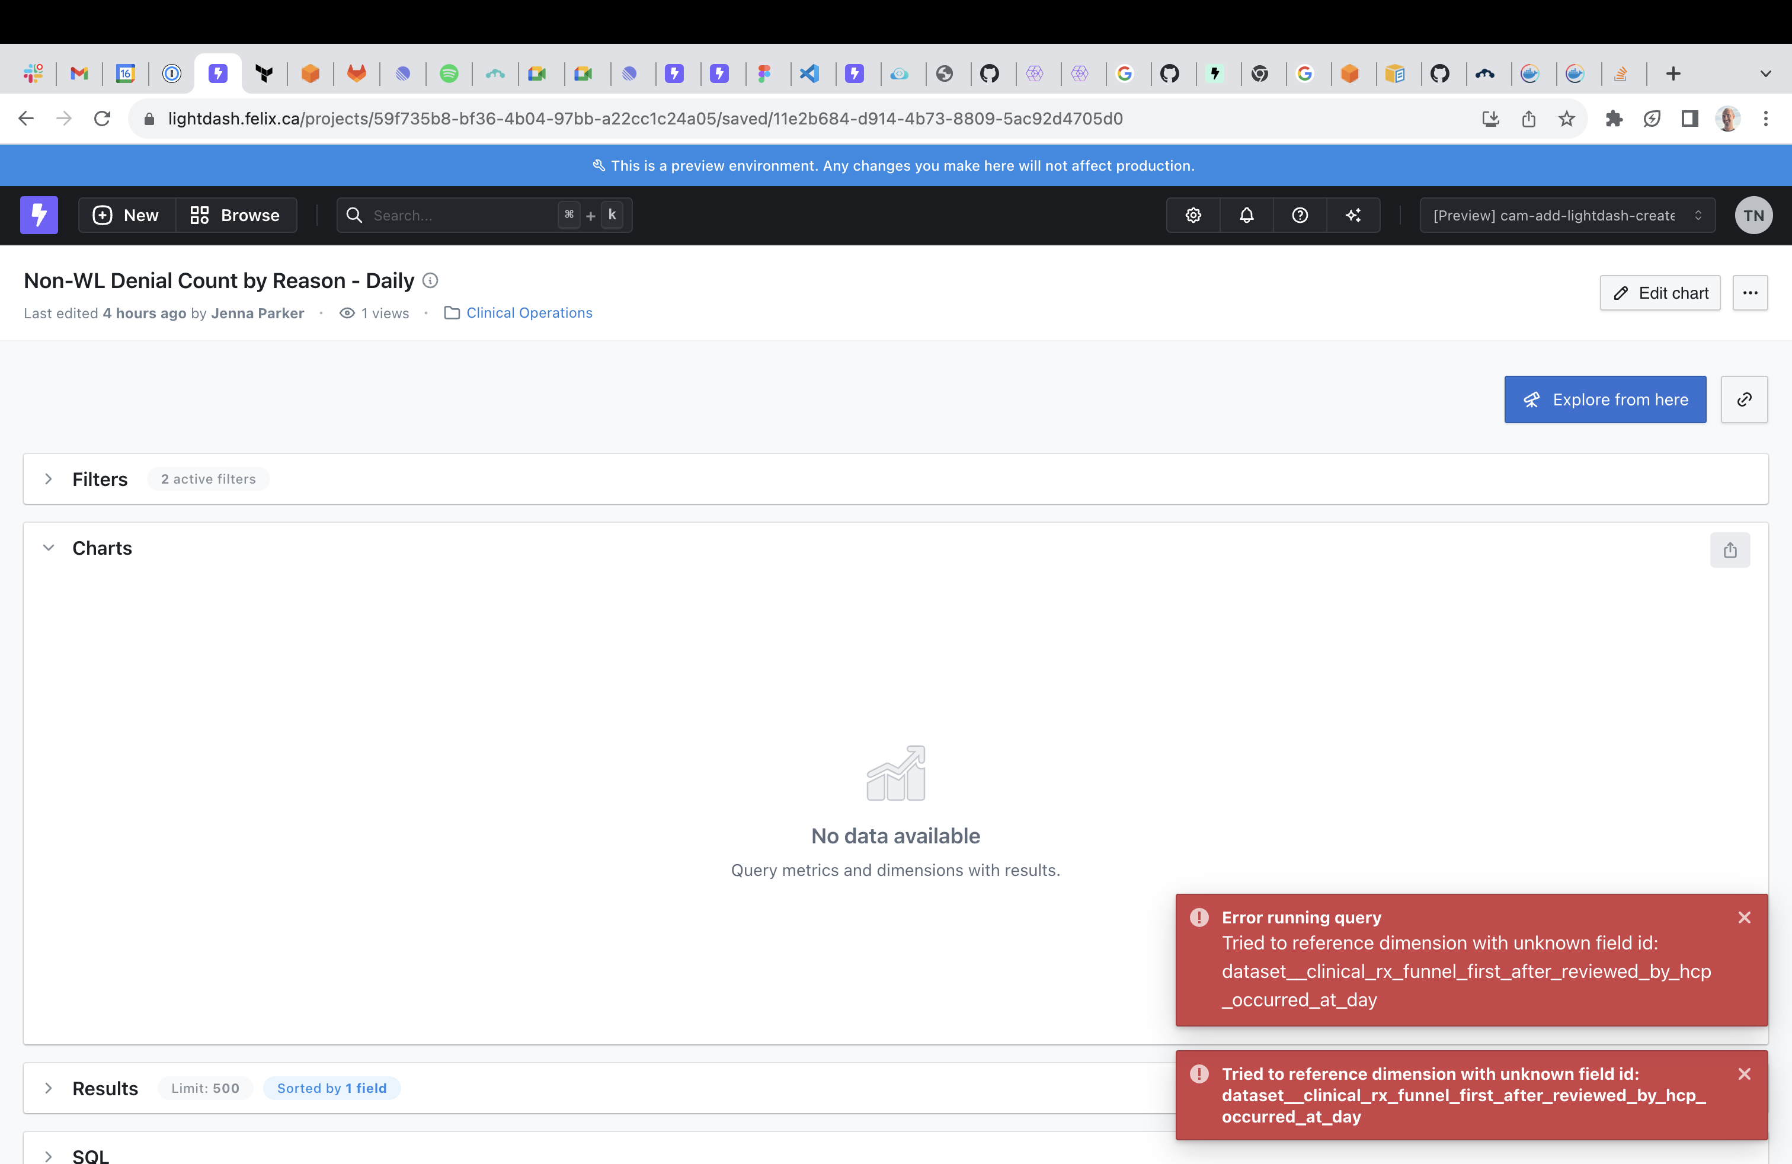Image resolution: width=1792 pixels, height=1164 pixels.
Task: Open the help icon in the navbar
Action: pos(1300,215)
